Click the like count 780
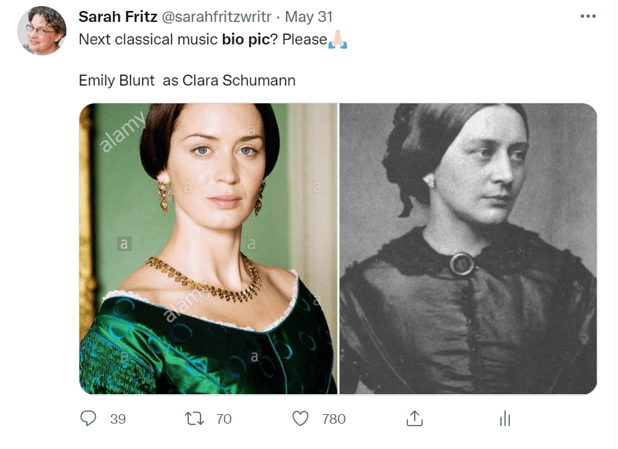The height and width of the screenshot is (449, 618). coord(334,419)
